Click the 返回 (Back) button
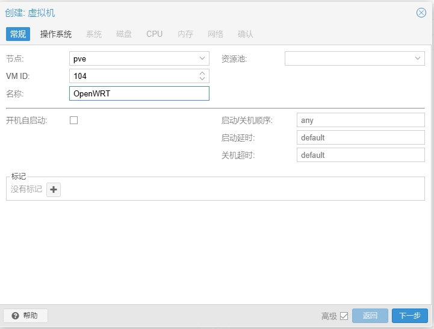 [370, 316]
